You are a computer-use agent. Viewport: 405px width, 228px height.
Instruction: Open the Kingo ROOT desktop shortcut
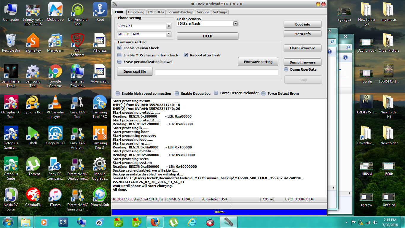55,134
